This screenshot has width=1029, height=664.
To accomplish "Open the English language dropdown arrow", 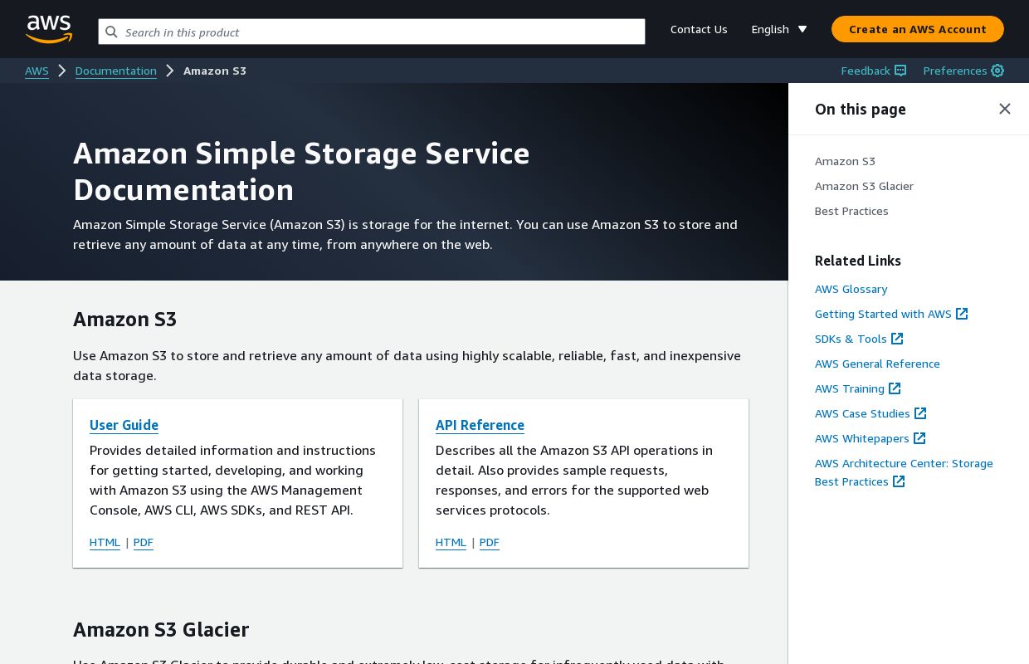I will click(x=802, y=29).
